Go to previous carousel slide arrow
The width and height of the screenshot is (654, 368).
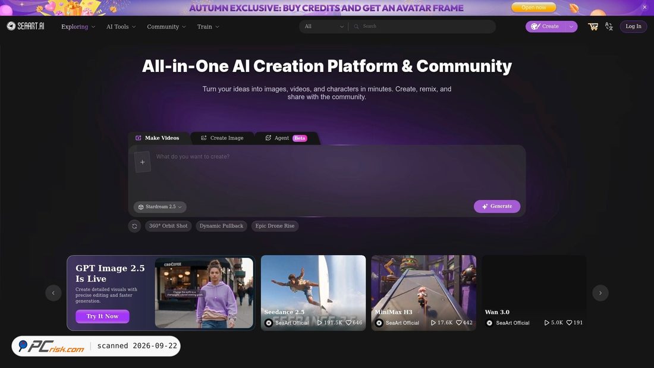point(54,293)
